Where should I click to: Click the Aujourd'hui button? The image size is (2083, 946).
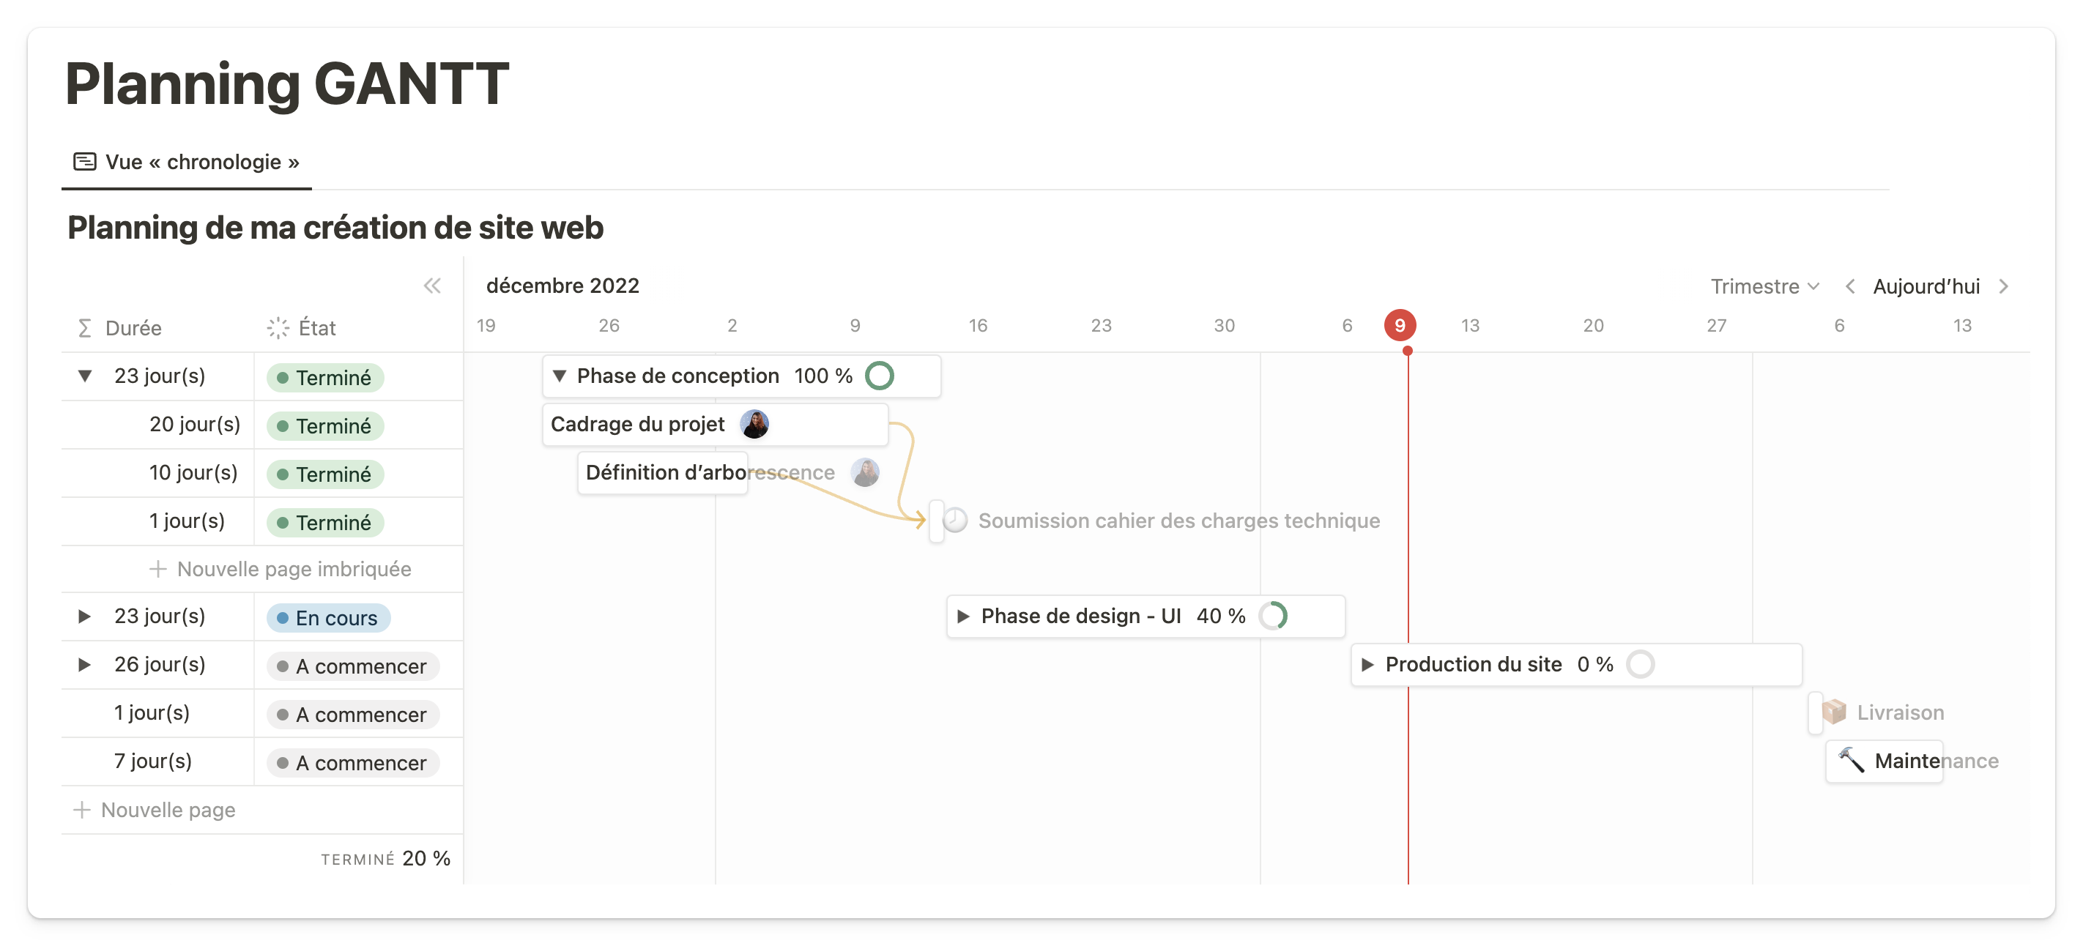pyautogui.click(x=1926, y=286)
